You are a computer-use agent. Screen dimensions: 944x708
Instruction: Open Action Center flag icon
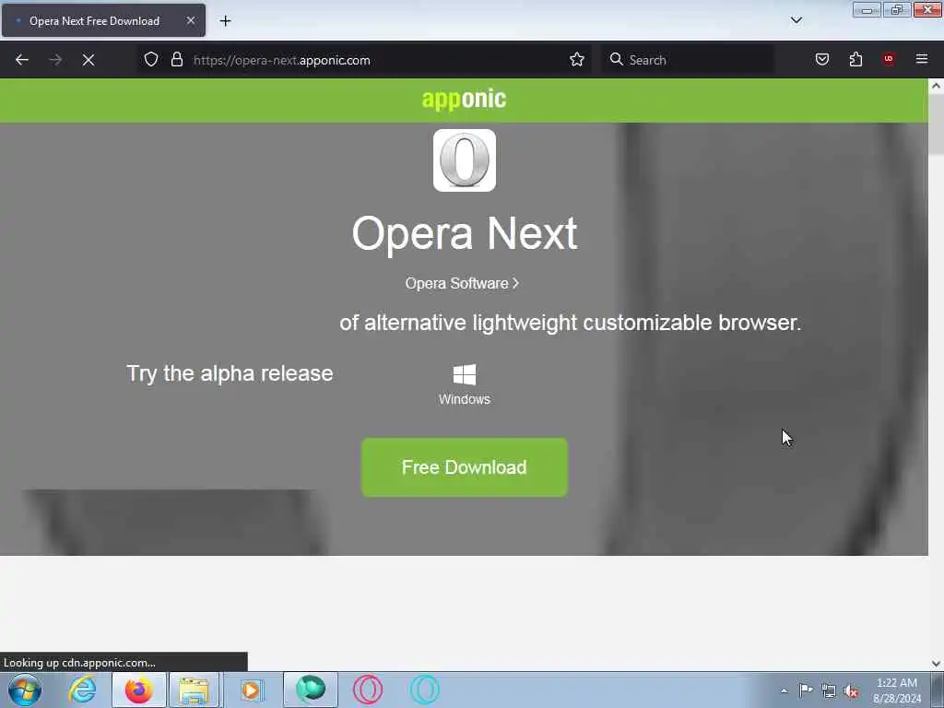[806, 690]
